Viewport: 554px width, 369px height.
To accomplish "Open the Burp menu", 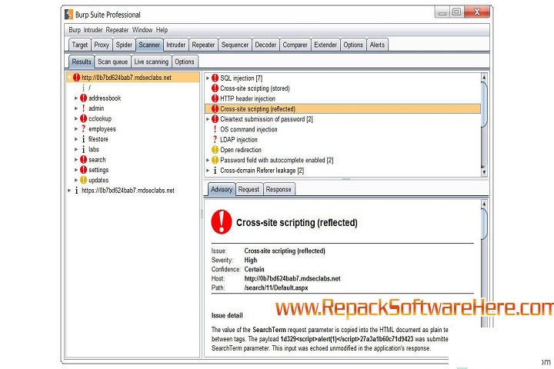I will (75, 30).
